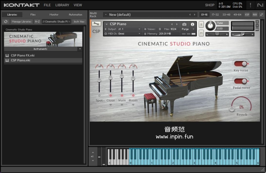Solo the CSP Piano instrument
Image resolution: width=266 pixels, height=173 pixels.
[x=201, y=25]
